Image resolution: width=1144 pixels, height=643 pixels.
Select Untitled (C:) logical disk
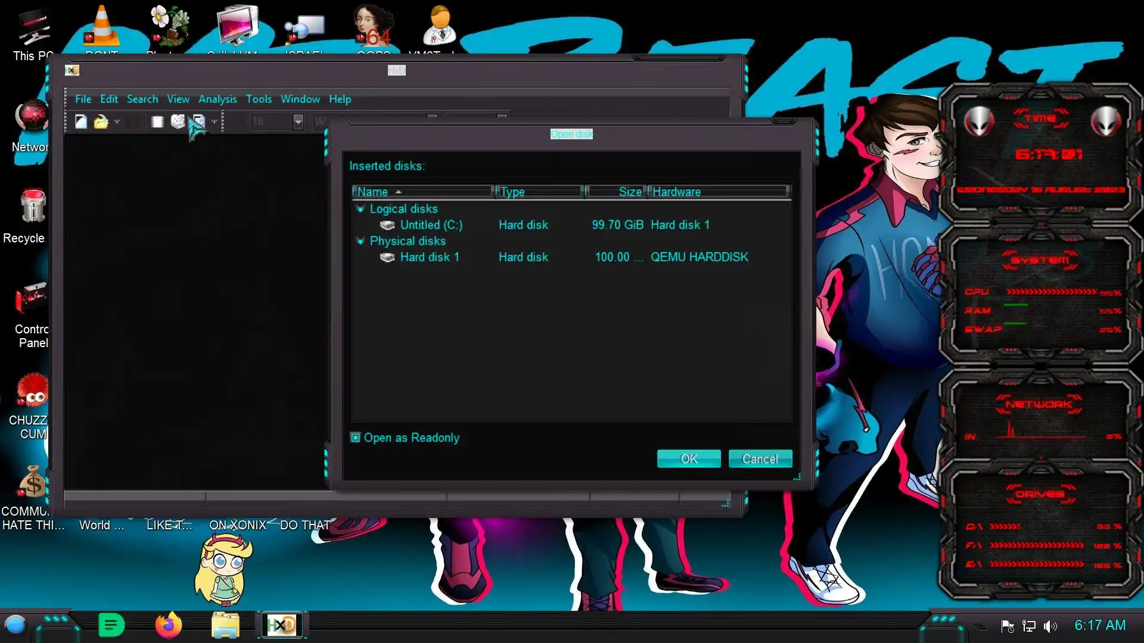point(431,225)
